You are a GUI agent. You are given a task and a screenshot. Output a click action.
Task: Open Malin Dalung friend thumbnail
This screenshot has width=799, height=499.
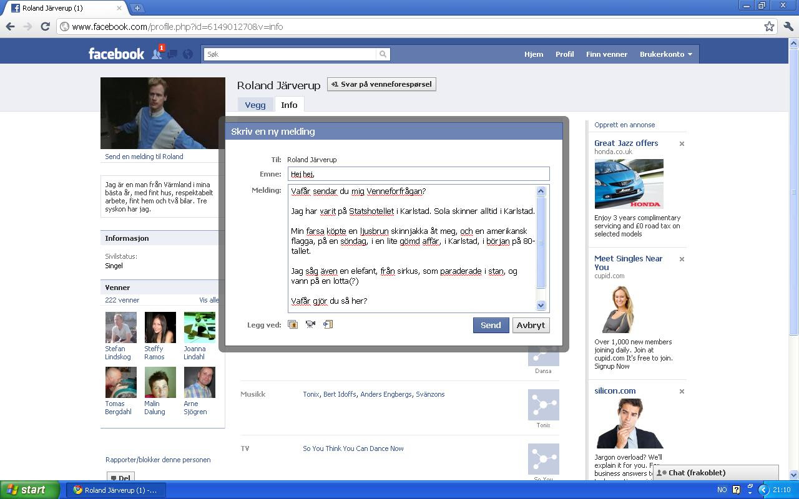160,382
